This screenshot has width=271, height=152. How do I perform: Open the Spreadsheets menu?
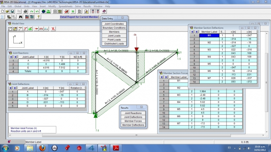click(66, 6)
